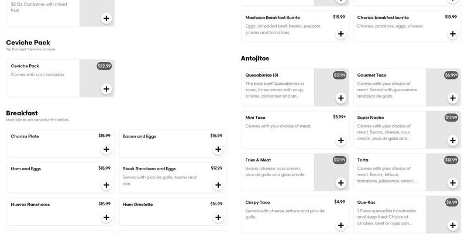
Task: Add Ham and Eggs to order
Action: tap(106, 185)
